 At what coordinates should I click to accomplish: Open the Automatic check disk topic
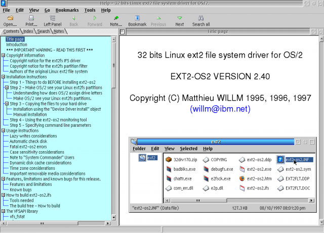click(x=28, y=142)
